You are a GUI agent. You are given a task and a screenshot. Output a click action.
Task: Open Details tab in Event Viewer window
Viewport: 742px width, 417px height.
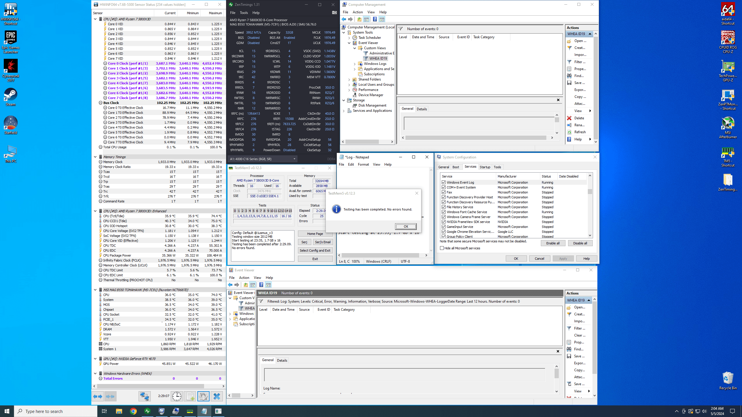coord(282,361)
